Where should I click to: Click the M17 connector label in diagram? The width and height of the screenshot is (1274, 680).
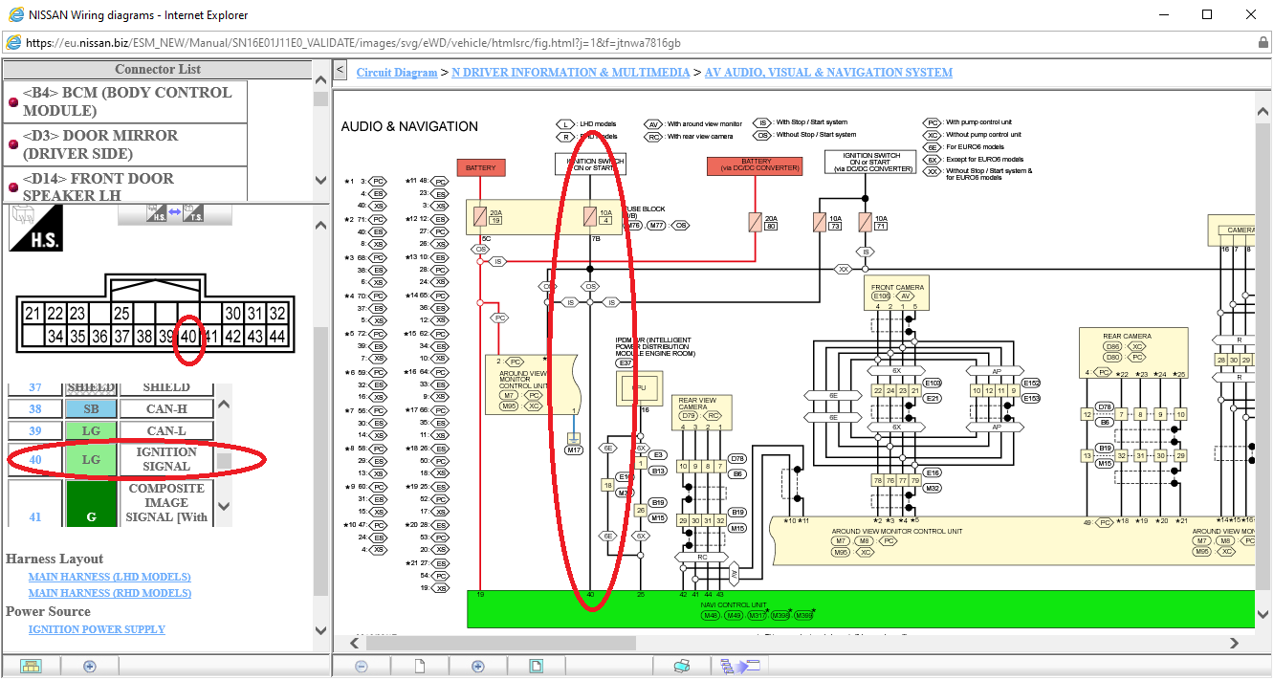574,450
